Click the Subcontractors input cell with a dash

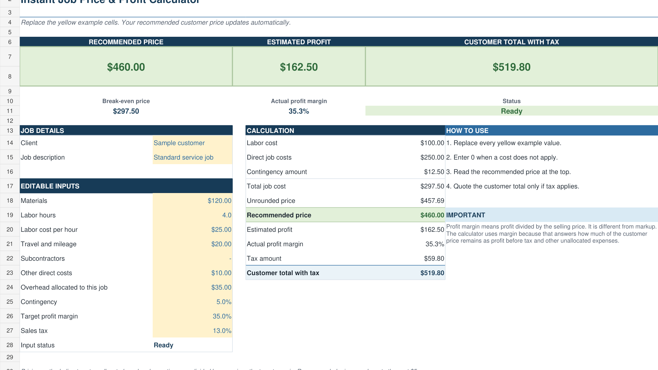click(x=192, y=258)
